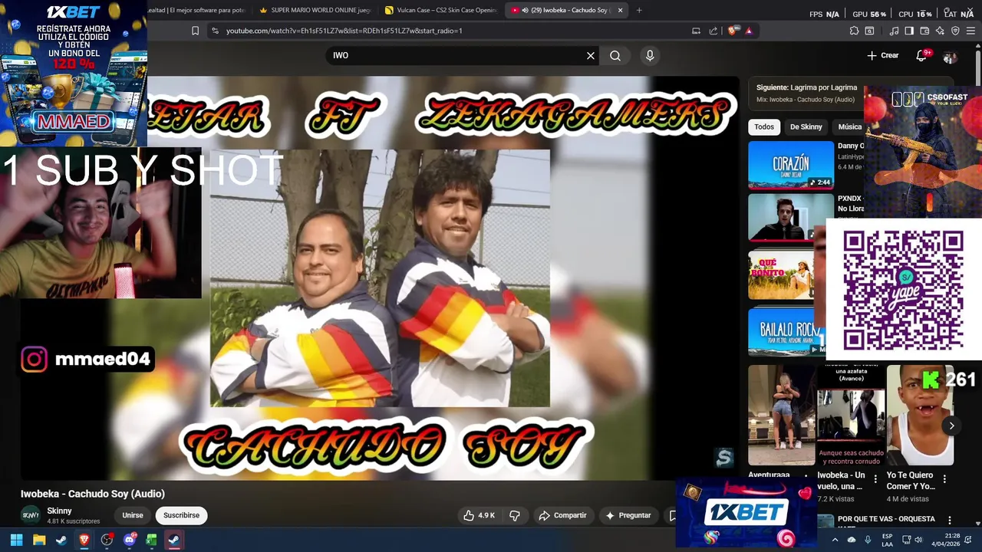
Task: Open the YouTube account avatar menu
Action: (950, 56)
